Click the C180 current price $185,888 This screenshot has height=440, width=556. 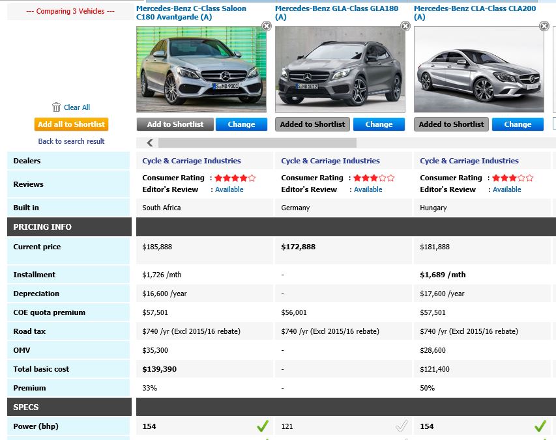pyautogui.click(x=157, y=247)
